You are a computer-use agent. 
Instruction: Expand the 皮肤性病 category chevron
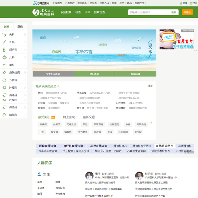(25, 72)
